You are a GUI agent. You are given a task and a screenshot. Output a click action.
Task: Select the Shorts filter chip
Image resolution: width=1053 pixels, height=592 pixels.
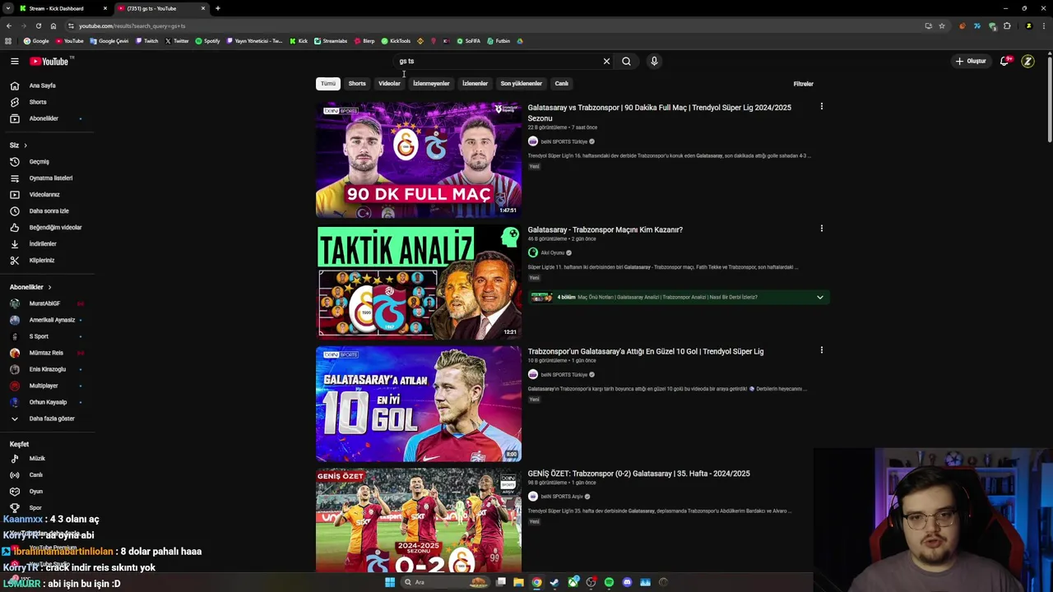pos(357,84)
